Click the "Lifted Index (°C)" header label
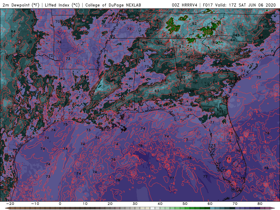Image resolution: width=280 pixels, height=210 pixels. [62, 5]
